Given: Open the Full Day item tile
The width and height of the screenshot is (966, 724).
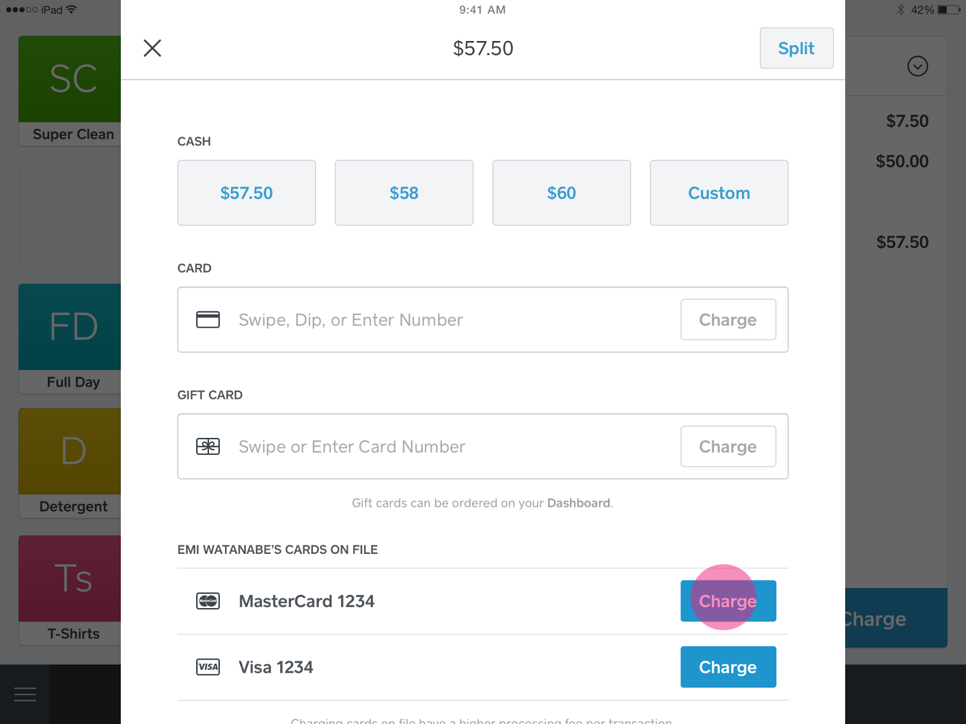Looking at the screenshot, I should tap(69, 326).
